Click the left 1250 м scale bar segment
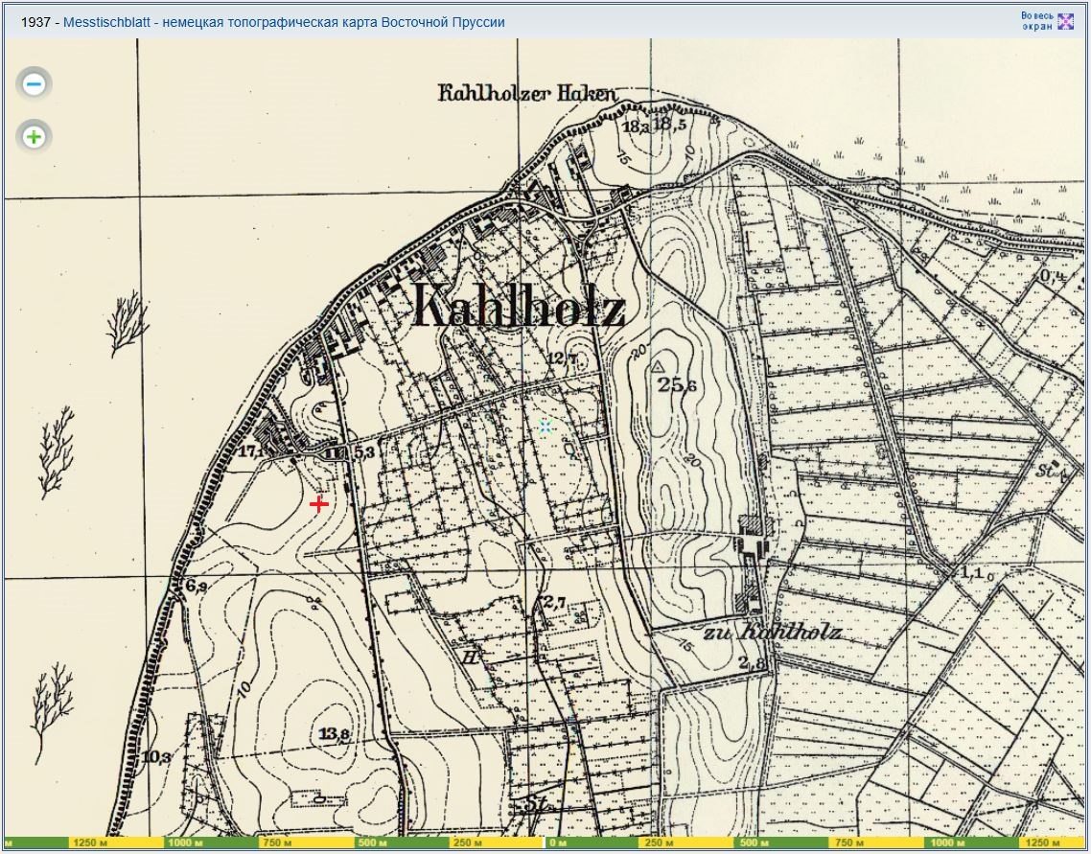Viewport: 1091px width, 854px height. click(83, 843)
